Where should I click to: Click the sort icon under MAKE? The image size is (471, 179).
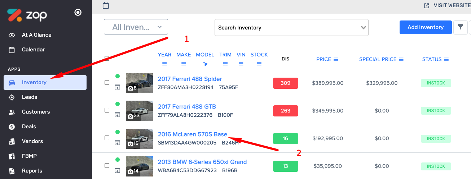[184, 64]
